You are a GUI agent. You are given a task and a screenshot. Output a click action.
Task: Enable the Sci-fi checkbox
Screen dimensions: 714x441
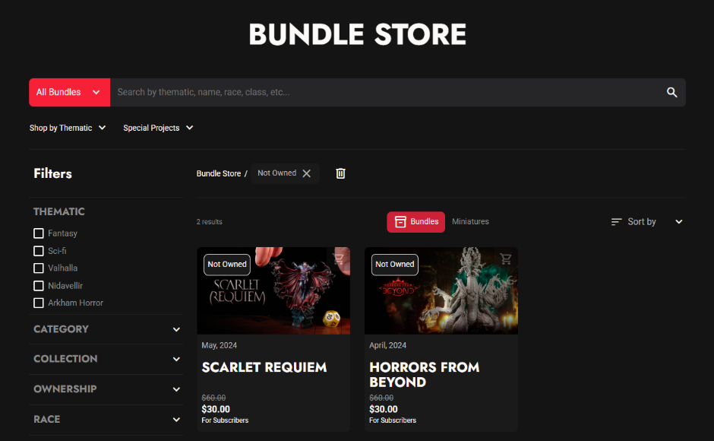39,251
